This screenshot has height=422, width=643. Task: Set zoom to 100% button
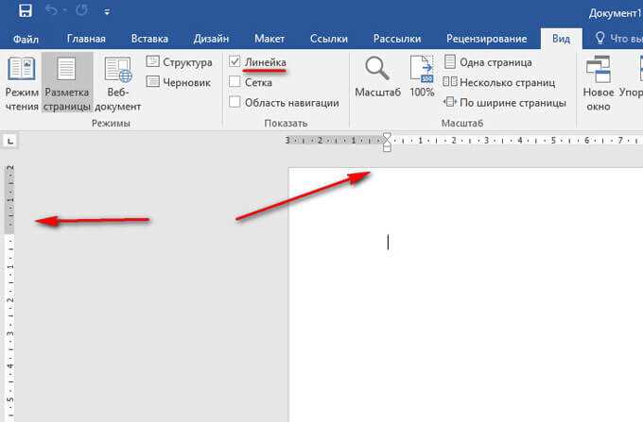point(422,77)
